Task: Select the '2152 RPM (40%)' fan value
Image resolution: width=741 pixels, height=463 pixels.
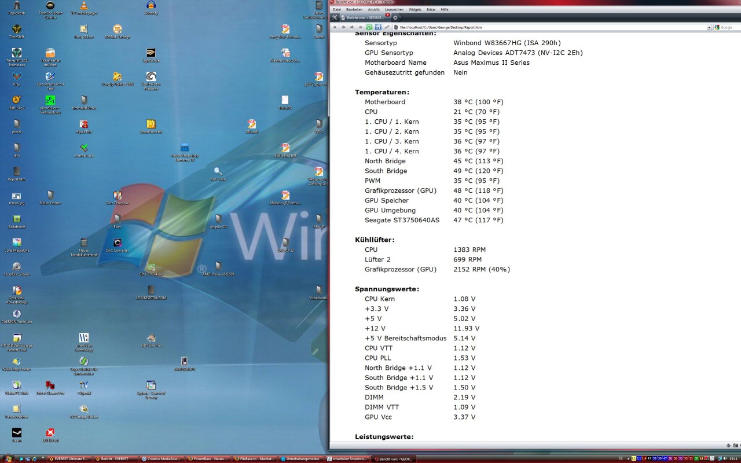Action: [x=482, y=269]
